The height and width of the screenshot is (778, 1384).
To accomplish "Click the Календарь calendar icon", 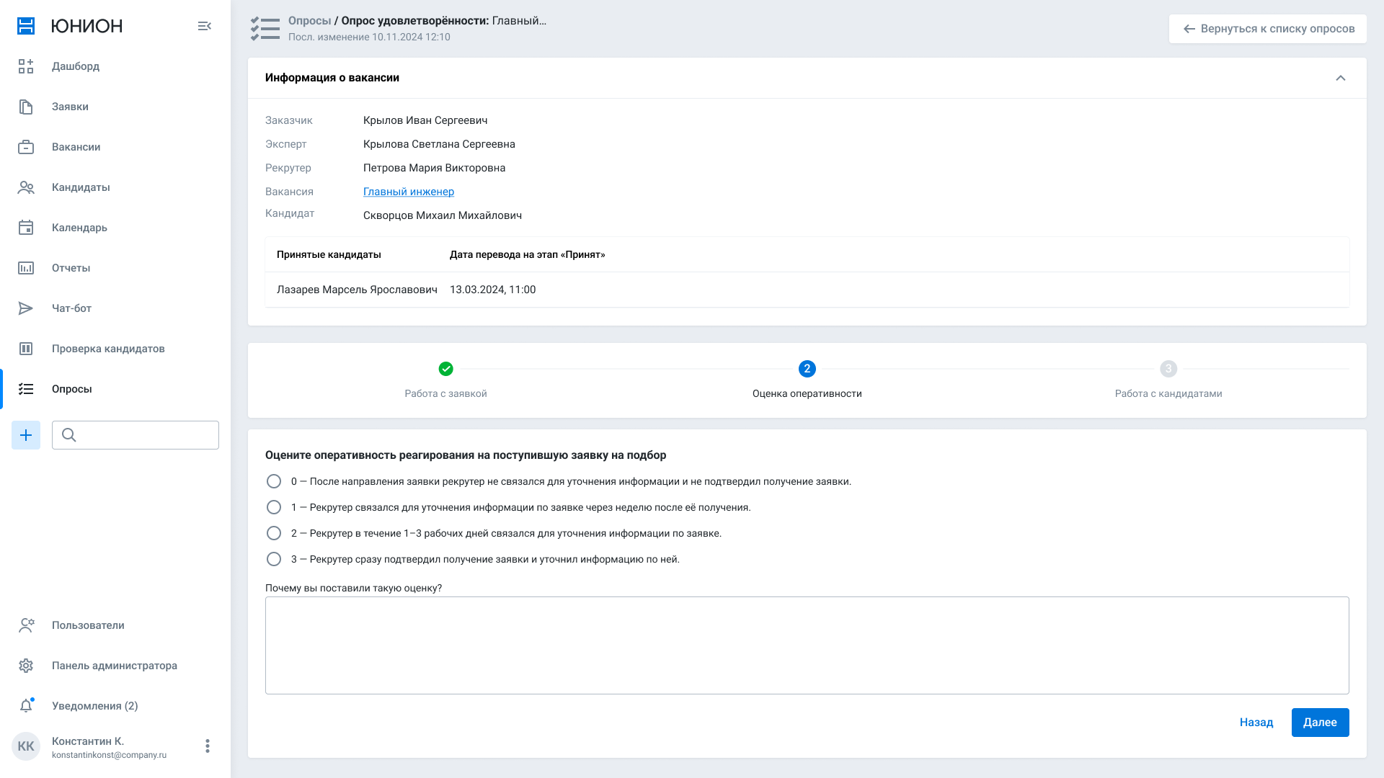I will 26,228.
